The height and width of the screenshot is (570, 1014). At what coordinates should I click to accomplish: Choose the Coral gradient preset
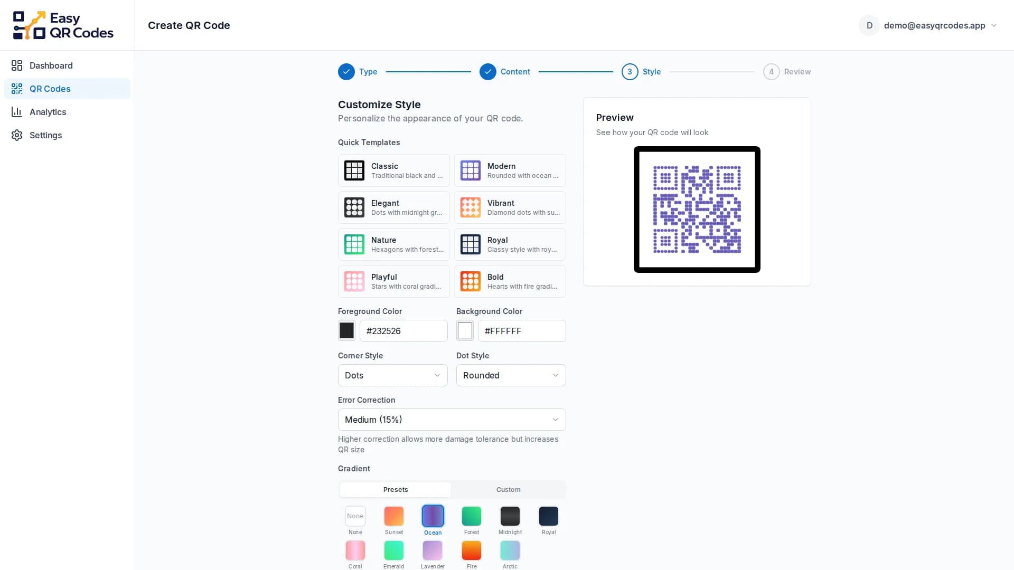pyautogui.click(x=355, y=550)
